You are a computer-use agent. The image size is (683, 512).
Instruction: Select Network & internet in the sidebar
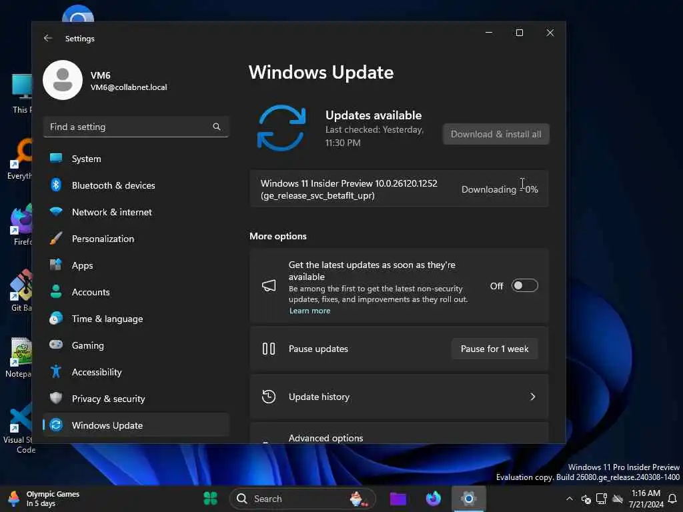click(x=136, y=211)
